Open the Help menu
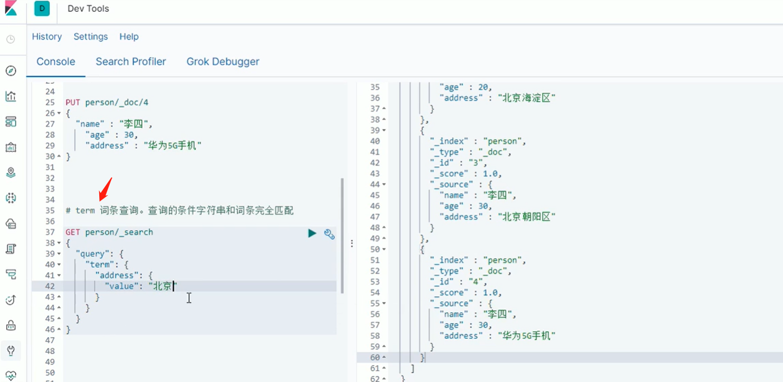Screen dimensions: 783x382 (x=129, y=37)
